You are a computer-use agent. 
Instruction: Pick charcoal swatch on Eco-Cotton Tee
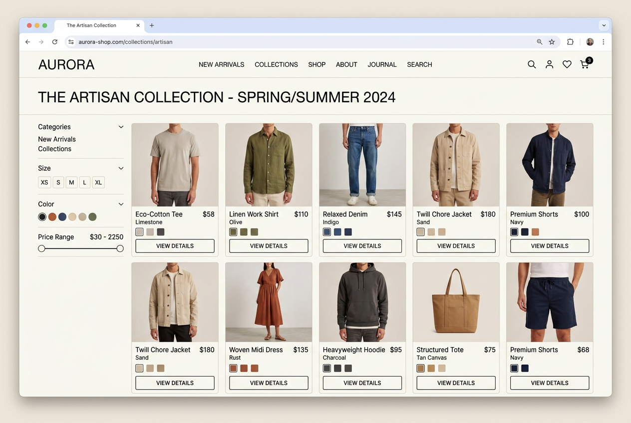[x=161, y=232]
